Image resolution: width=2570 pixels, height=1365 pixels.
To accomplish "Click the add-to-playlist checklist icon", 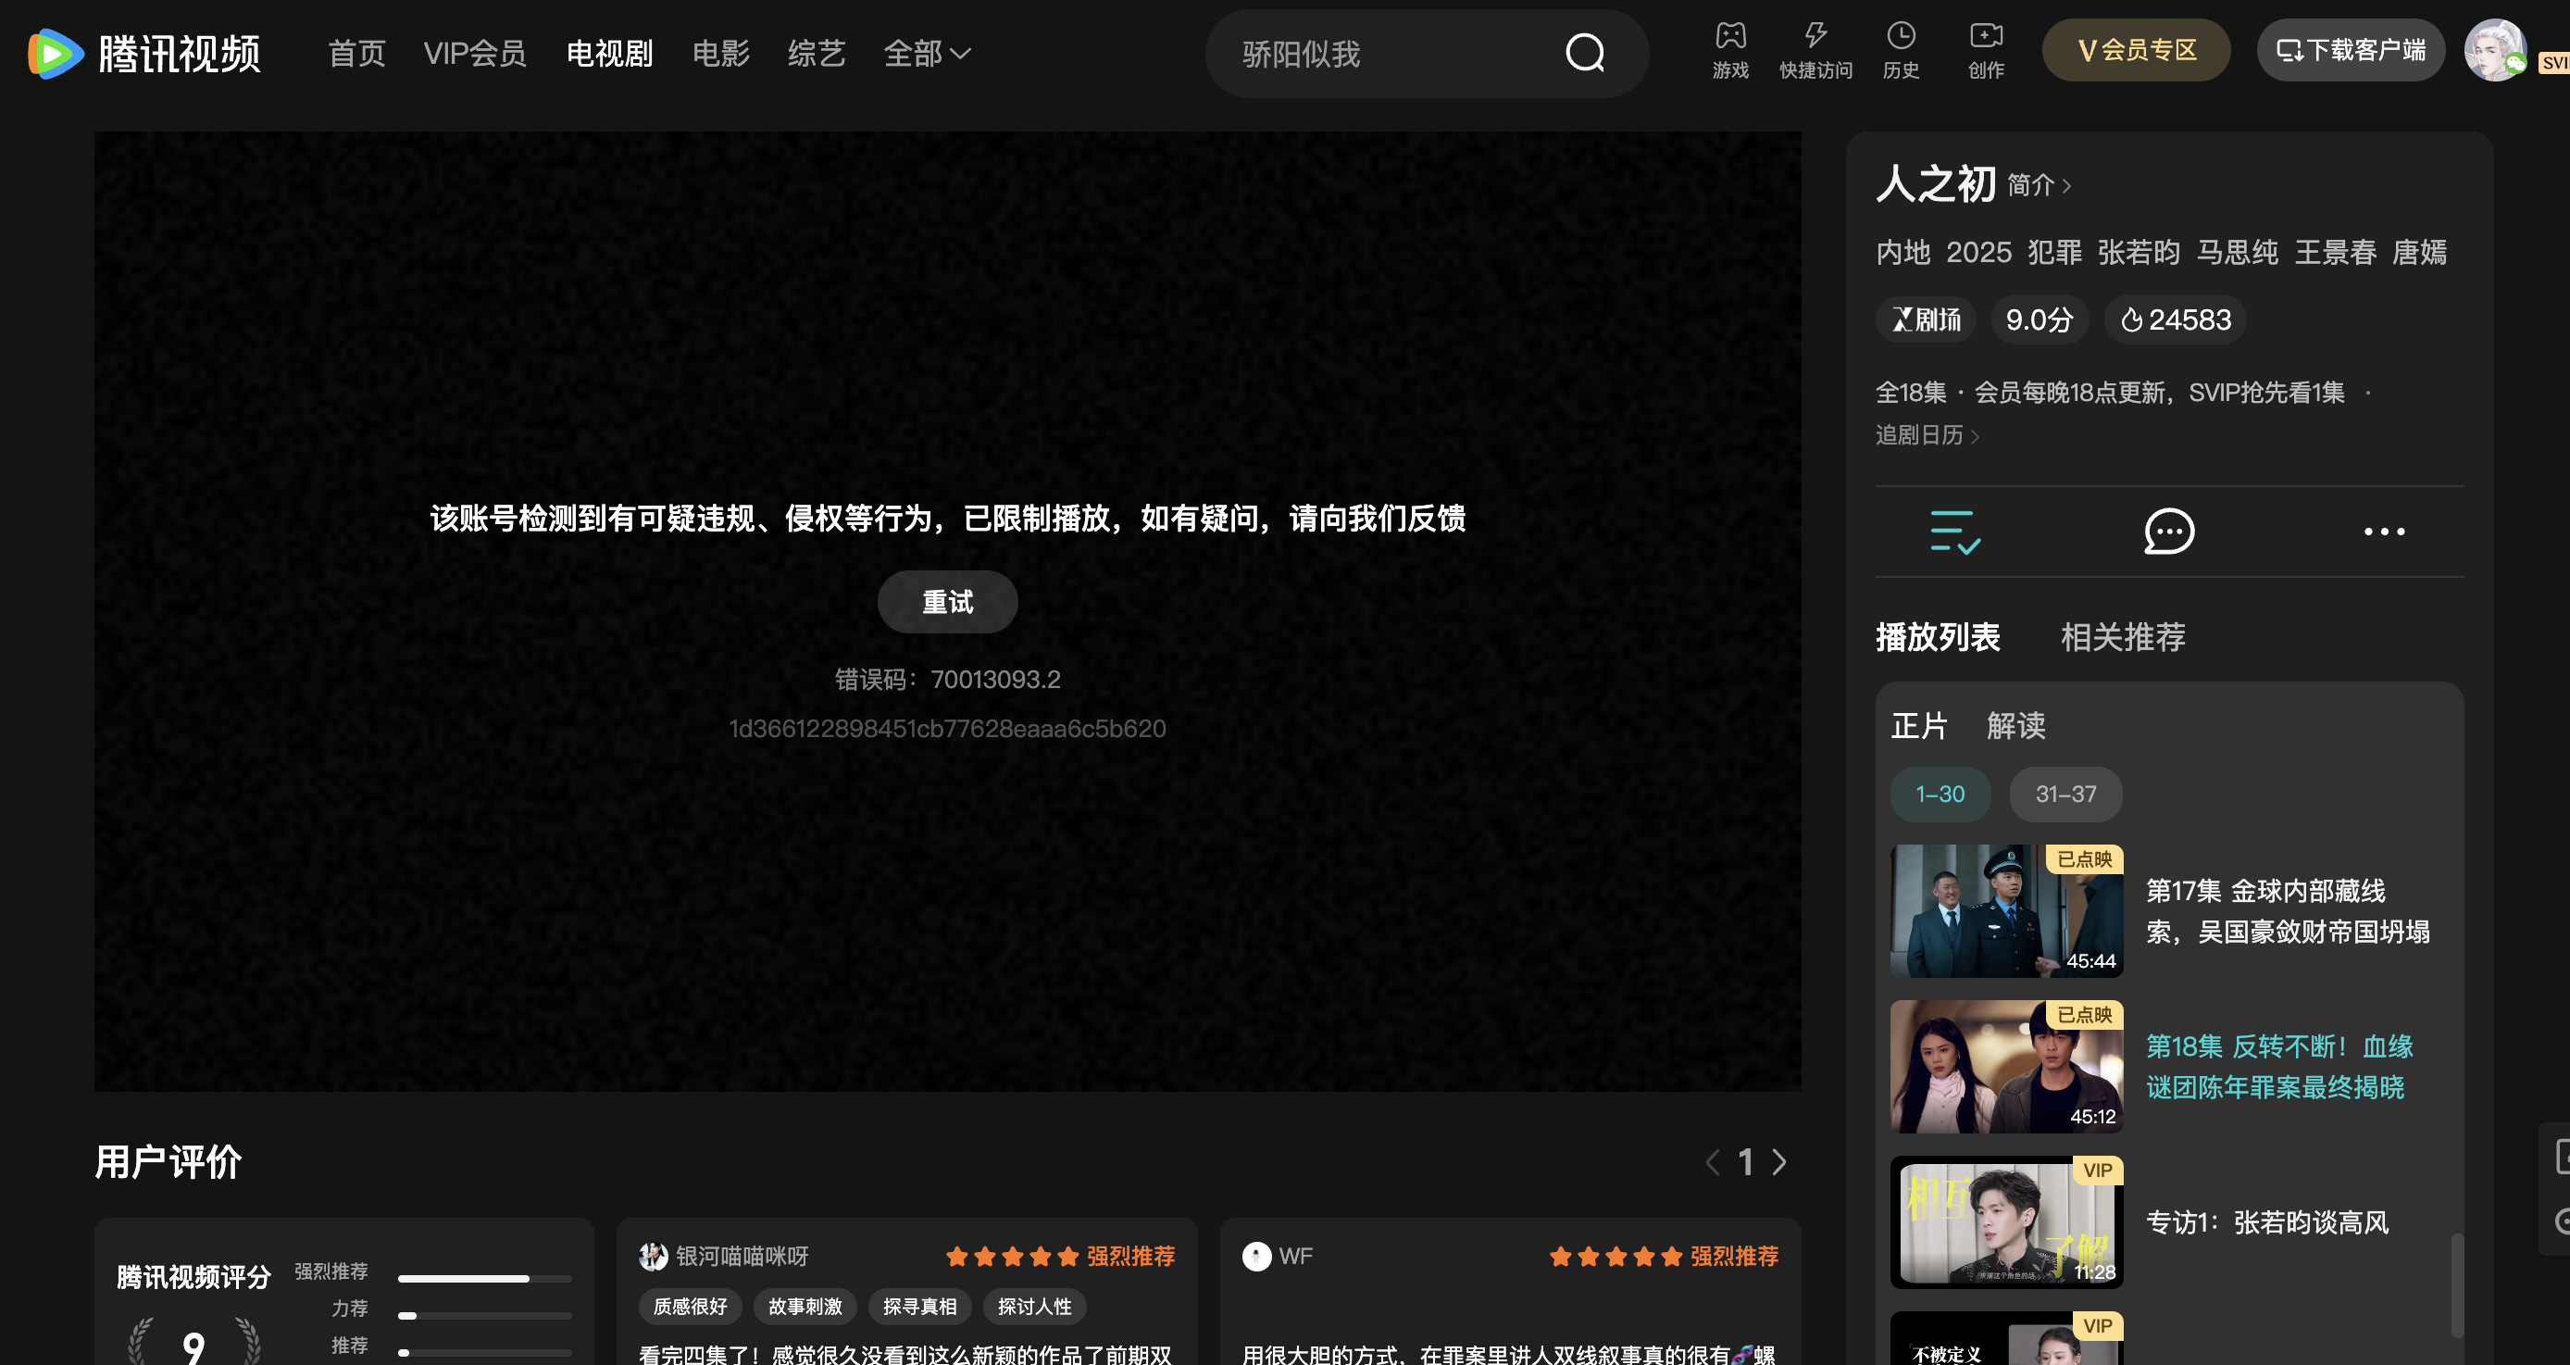I will click(1954, 531).
